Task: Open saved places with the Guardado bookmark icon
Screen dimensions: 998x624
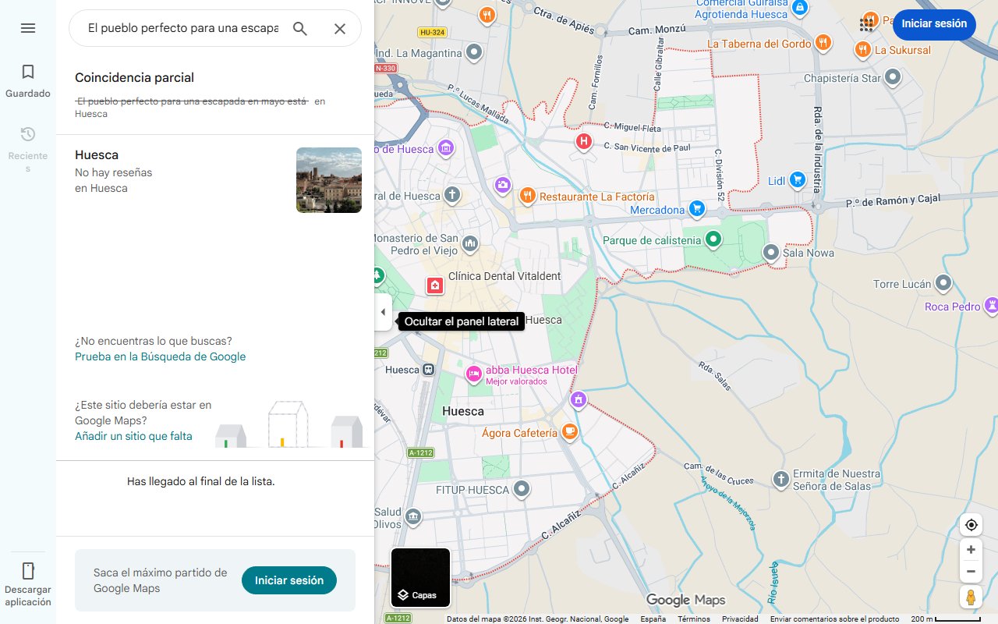Action: point(27,71)
